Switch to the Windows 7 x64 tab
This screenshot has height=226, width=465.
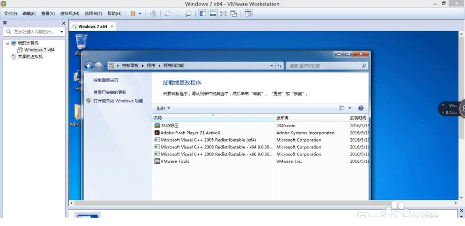(x=93, y=26)
